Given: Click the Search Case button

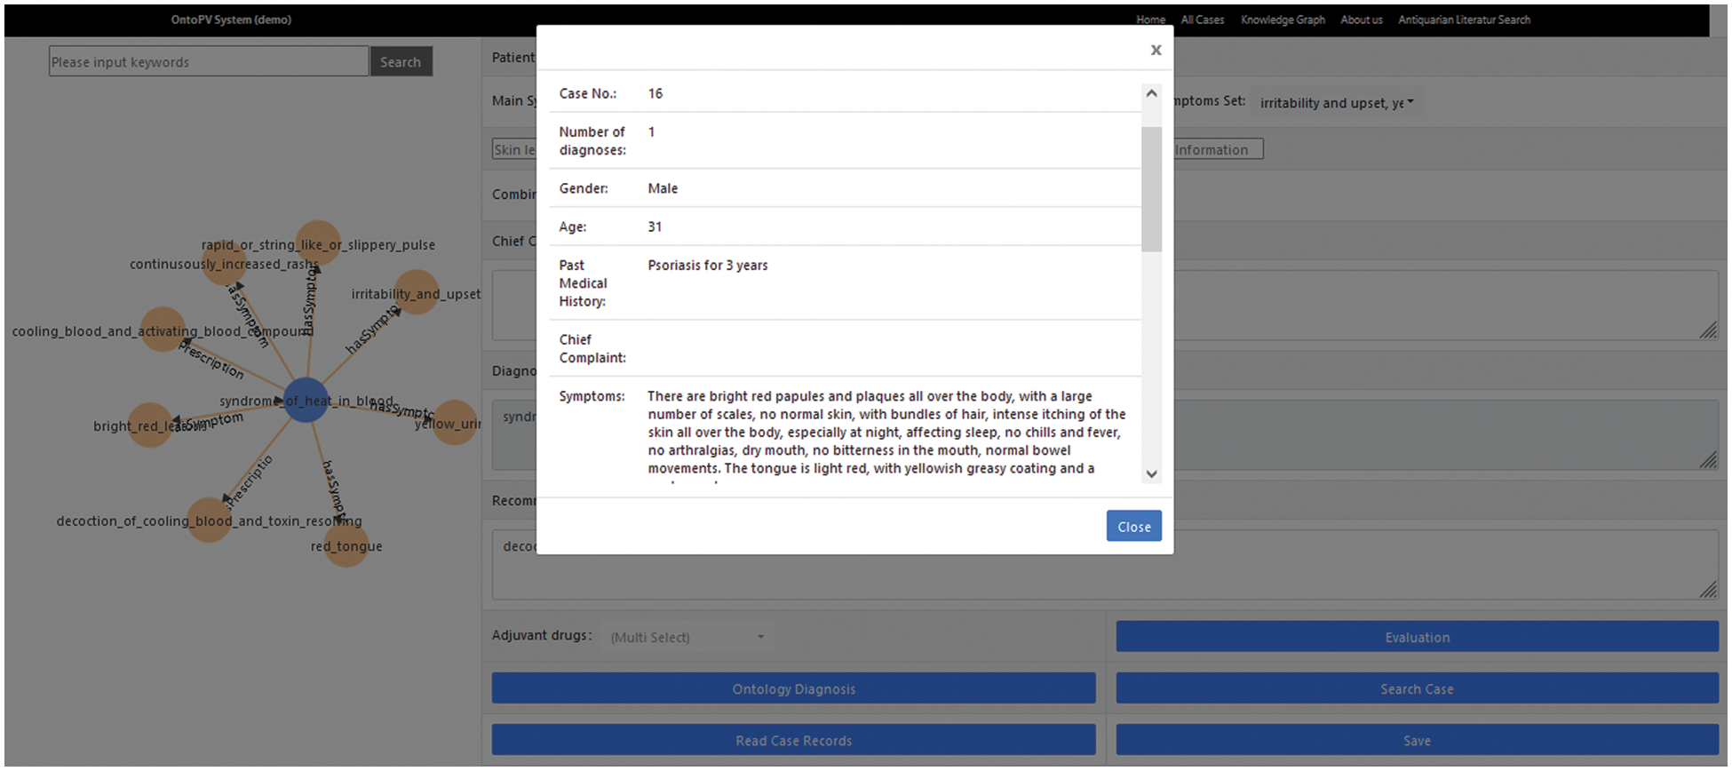Looking at the screenshot, I should (x=1417, y=688).
